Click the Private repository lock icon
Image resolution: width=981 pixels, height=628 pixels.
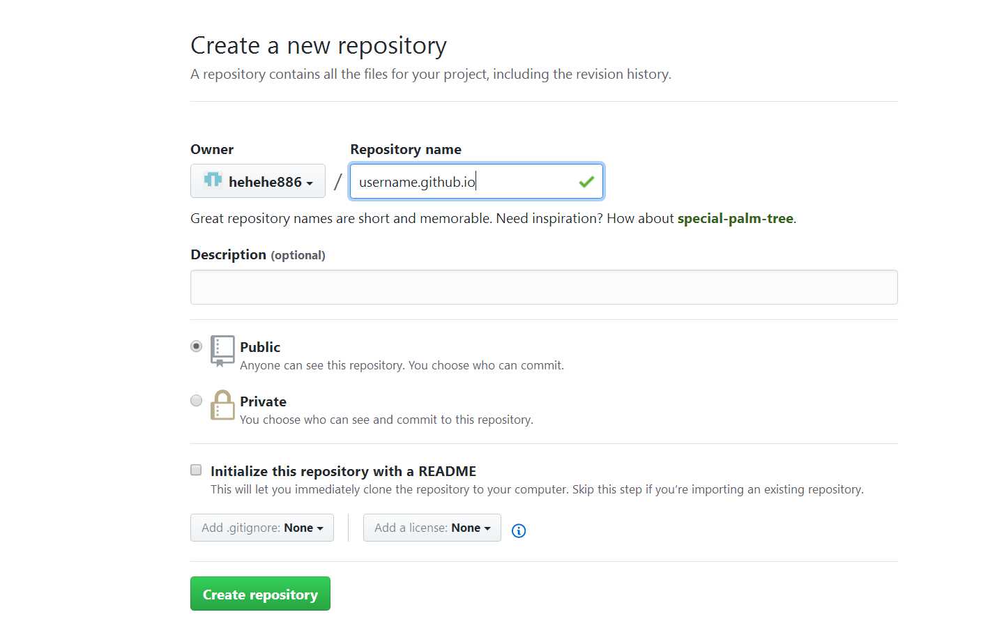(x=222, y=405)
